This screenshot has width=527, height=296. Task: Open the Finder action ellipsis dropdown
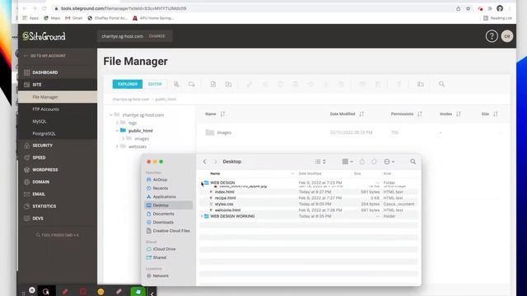[x=389, y=162]
